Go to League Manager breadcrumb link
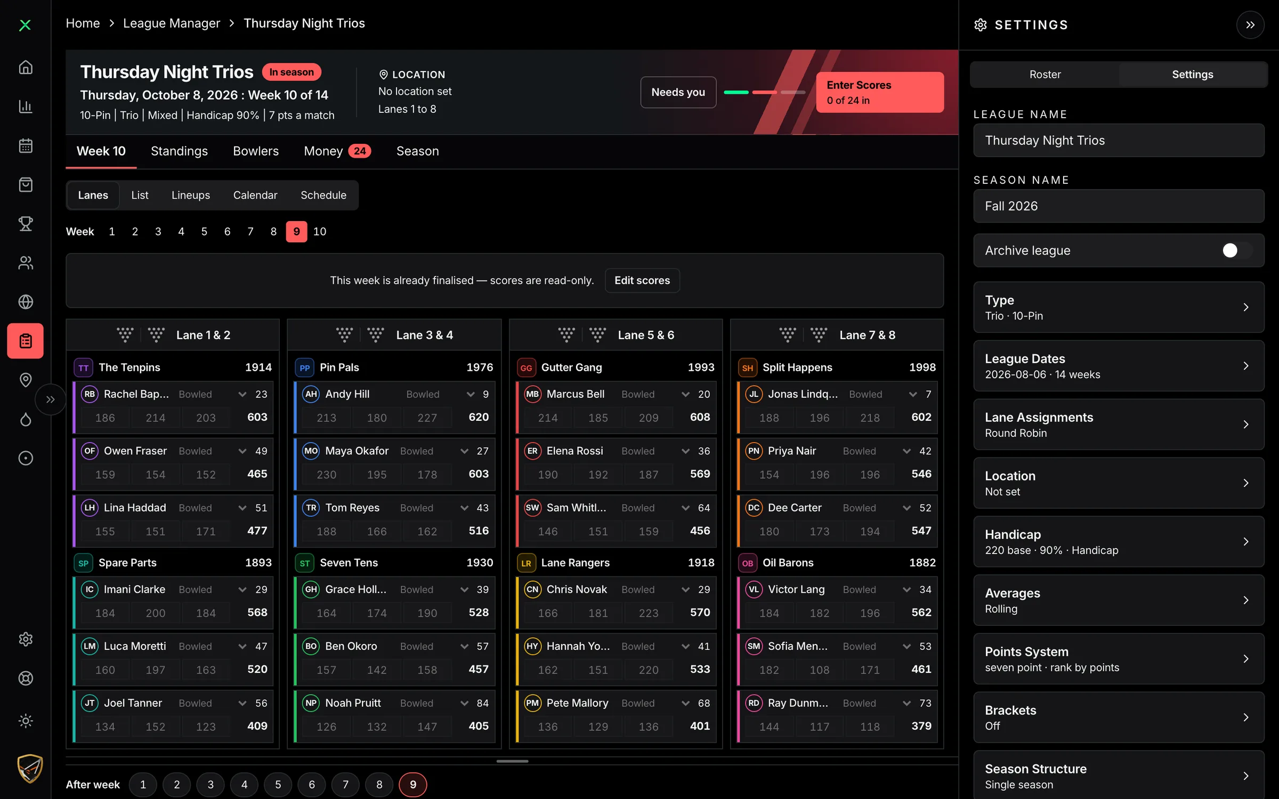 (172, 23)
